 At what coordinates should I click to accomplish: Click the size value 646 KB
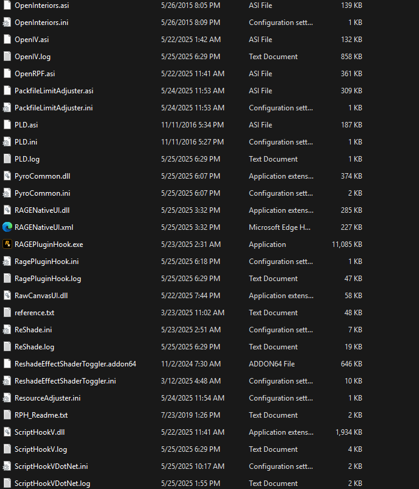[351, 364]
